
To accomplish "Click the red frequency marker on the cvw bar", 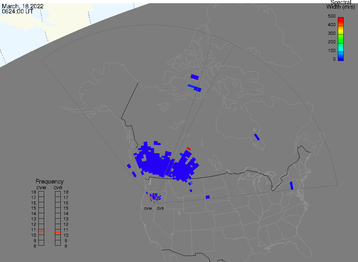I will coord(41,231).
